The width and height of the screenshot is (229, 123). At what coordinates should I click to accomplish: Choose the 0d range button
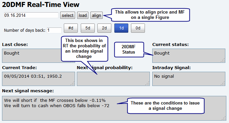pos(138,28)
